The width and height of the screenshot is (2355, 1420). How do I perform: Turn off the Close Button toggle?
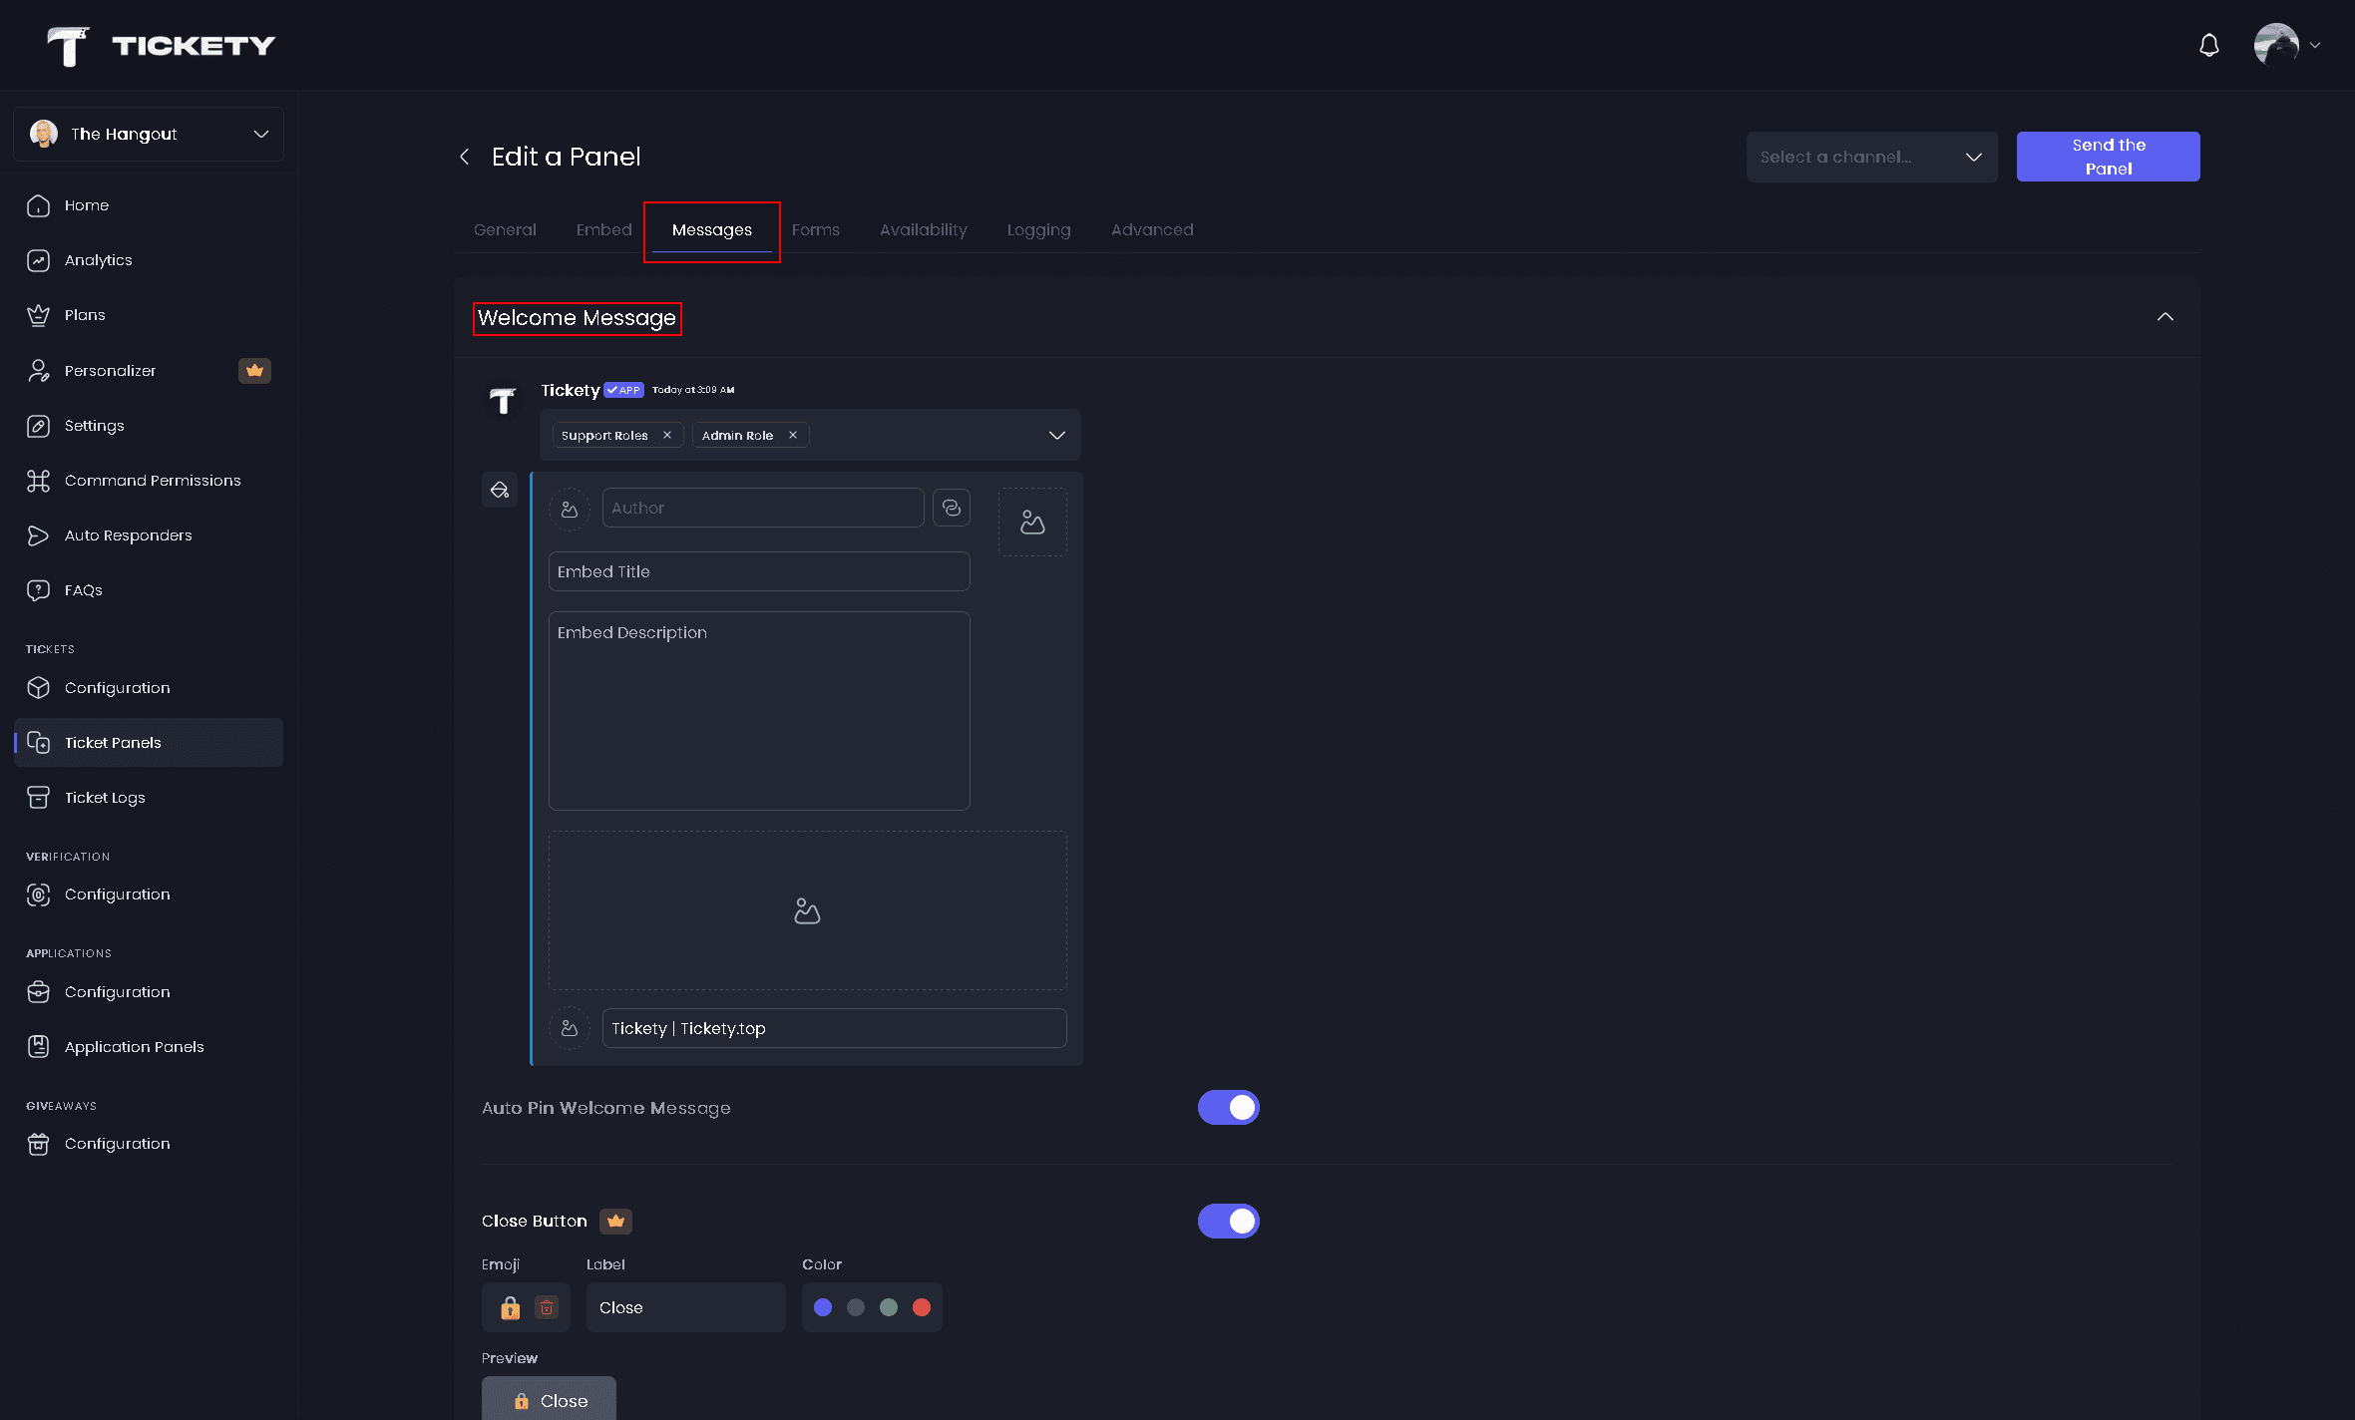(x=1228, y=1221)
